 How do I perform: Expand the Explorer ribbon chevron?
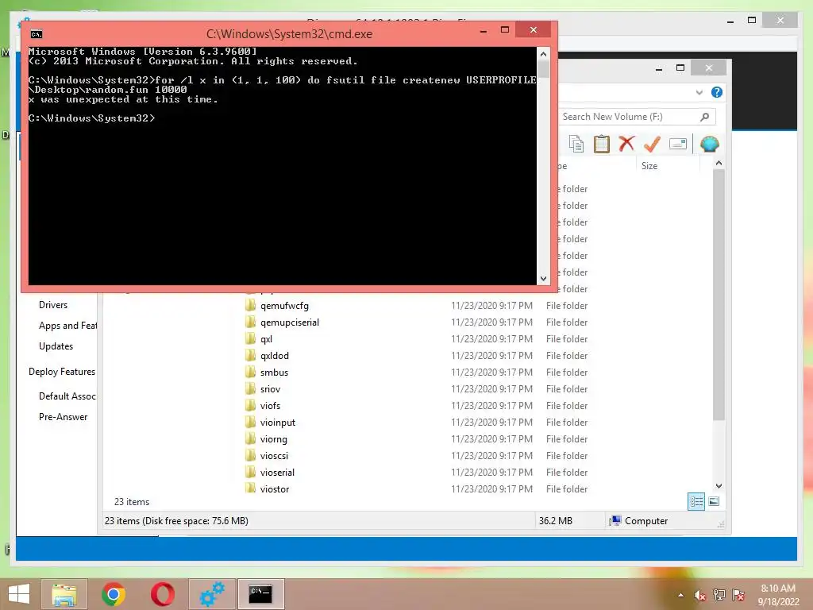tap(699, 92)
